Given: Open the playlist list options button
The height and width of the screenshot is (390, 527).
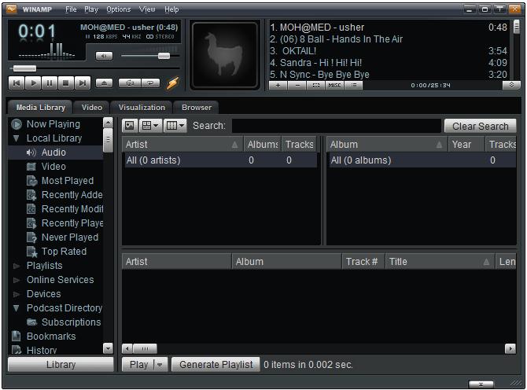Looking at the screenshot, I should (x=354, y=86).
